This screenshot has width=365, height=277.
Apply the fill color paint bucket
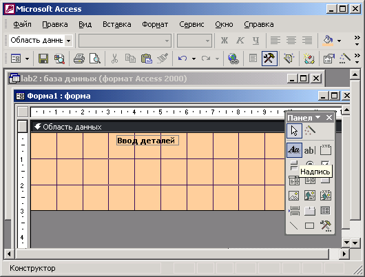coord(328,41)
